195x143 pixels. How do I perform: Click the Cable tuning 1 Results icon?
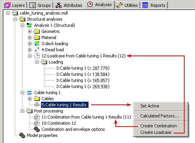(x=37, y=105)
